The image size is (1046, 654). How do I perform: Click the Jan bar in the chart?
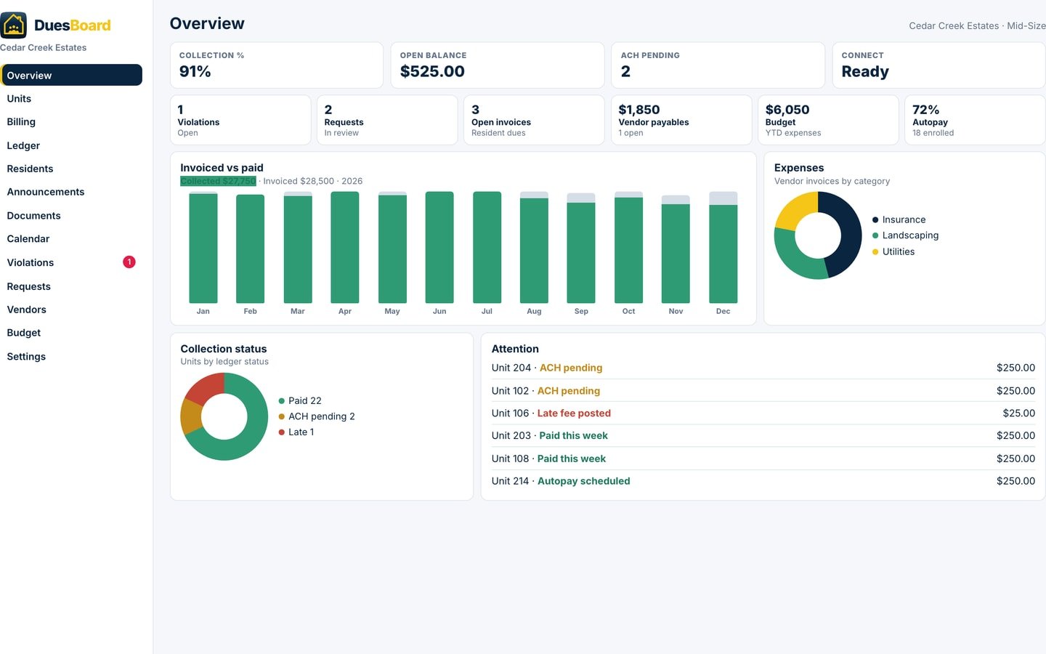click(203, 247)
